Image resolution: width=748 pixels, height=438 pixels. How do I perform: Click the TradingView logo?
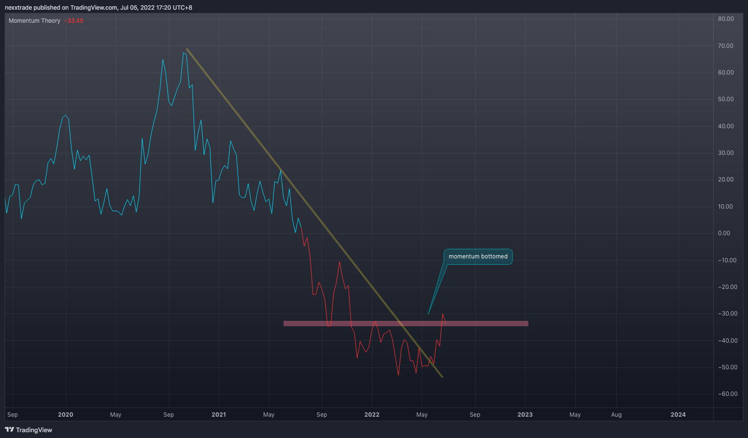pos(29,430)
